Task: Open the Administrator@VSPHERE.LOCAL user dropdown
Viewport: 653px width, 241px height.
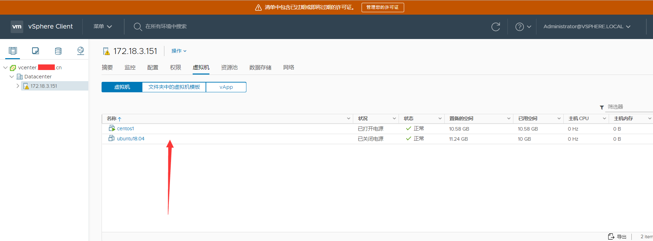Action: (587, 26)
